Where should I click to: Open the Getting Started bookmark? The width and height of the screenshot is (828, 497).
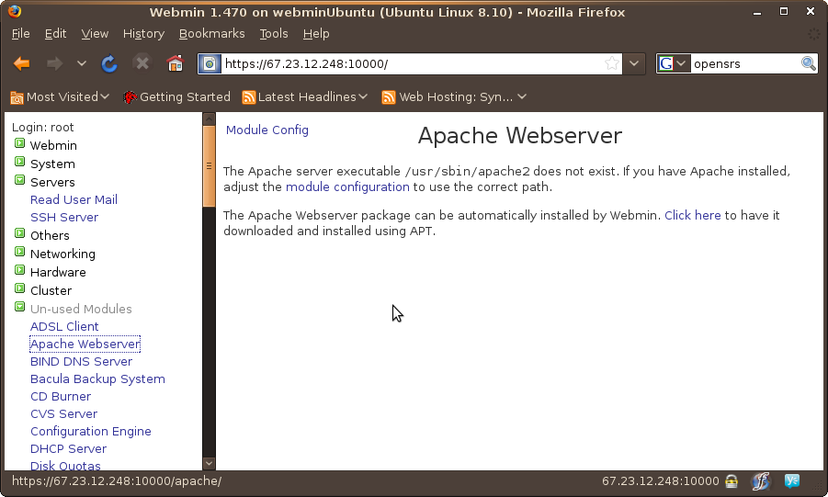pos(176,97)
